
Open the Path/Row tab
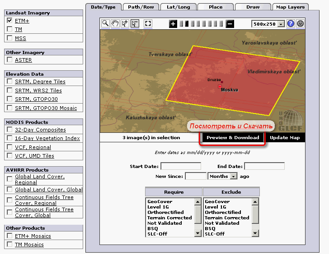pyautogui.click(x=141, y=7)
